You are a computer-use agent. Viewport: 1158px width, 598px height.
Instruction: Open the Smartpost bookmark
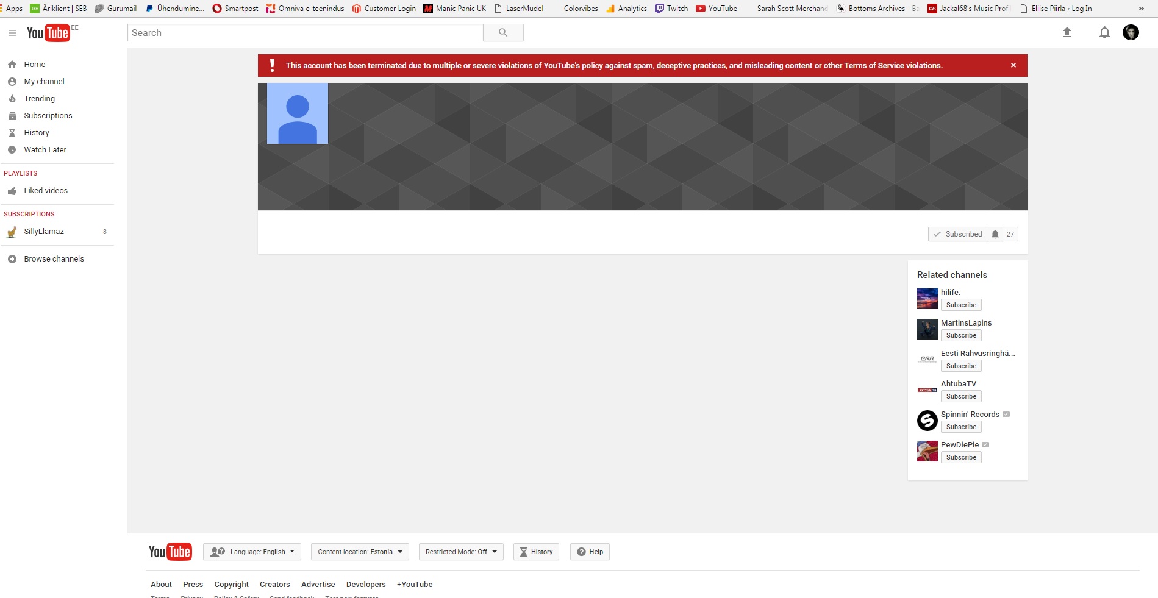point(235,9)
